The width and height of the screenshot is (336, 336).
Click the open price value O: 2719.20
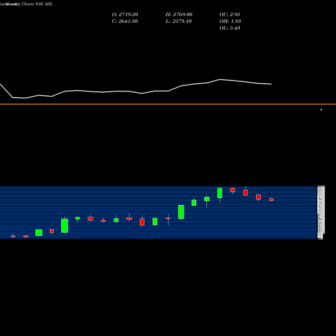pos(125,15)
